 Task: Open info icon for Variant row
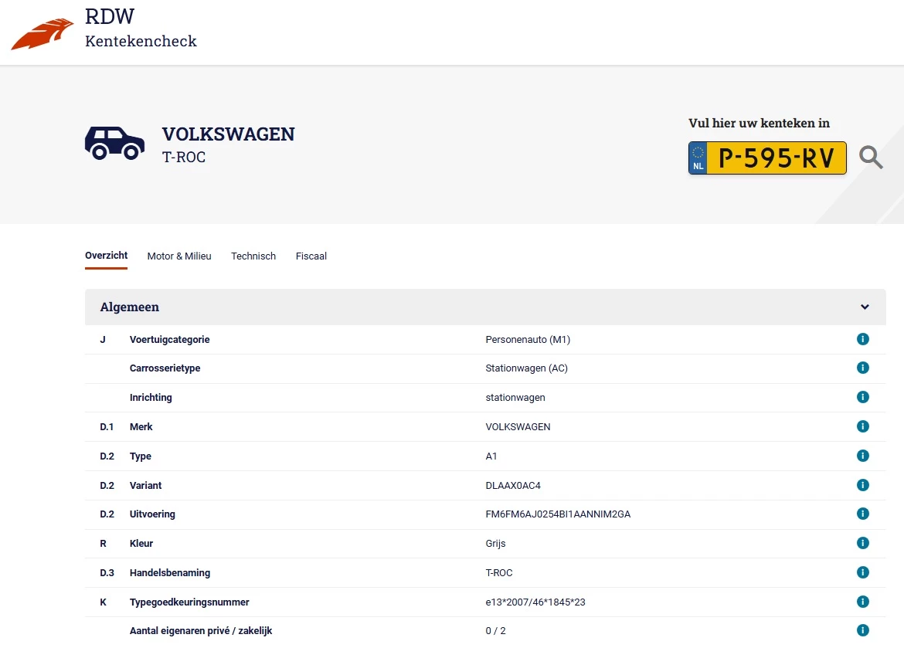click(x=863, y=485)
